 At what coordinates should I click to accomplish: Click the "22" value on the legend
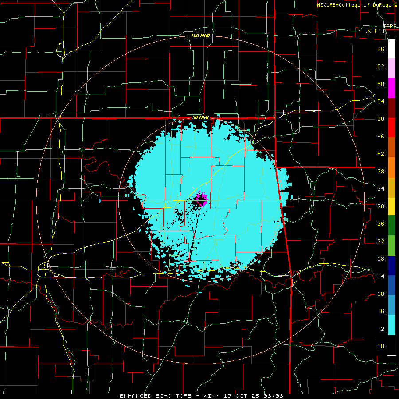point(381,241)
